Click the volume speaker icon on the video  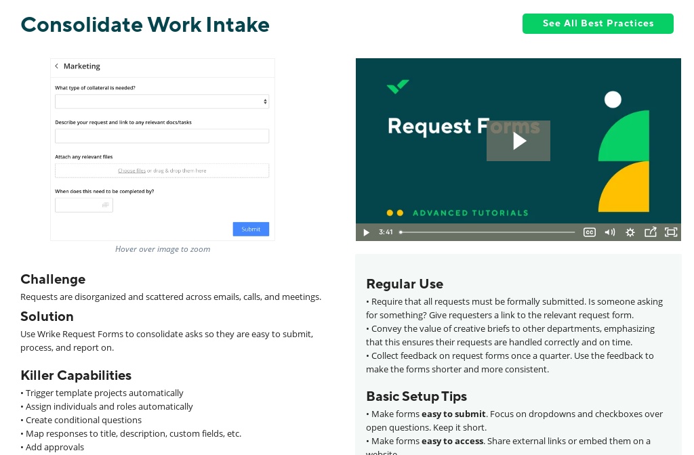(x=610, y=232)
